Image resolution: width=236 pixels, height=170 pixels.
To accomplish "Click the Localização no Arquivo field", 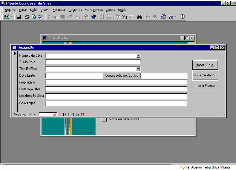I will [164, 76].
